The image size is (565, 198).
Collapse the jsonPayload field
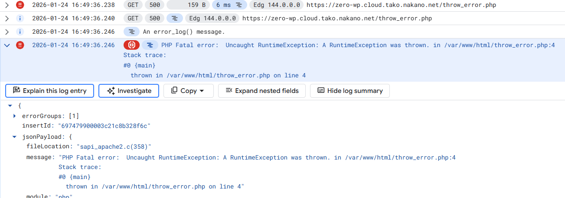15,137
